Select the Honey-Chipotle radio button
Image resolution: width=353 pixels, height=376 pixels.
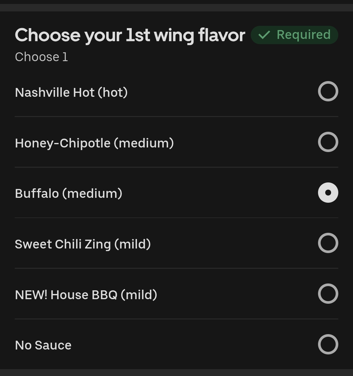(328, 142)
